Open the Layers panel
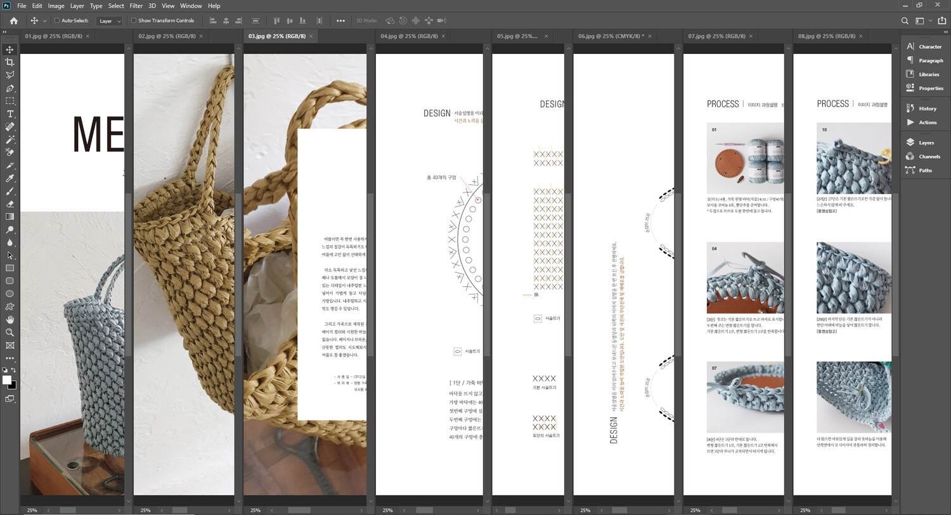 click(x=926, y=143)
